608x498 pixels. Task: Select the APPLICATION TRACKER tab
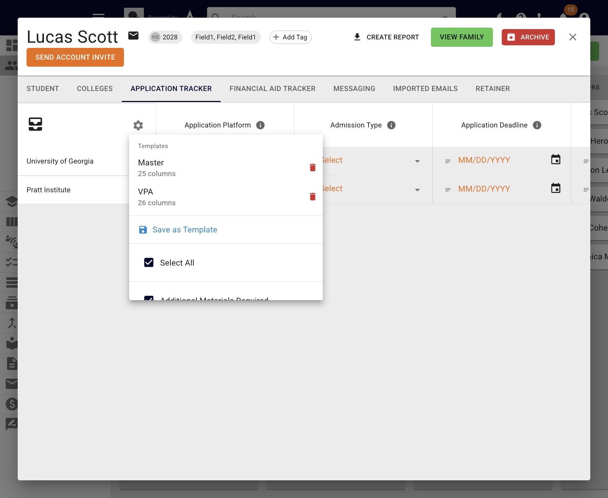[171, 89]
